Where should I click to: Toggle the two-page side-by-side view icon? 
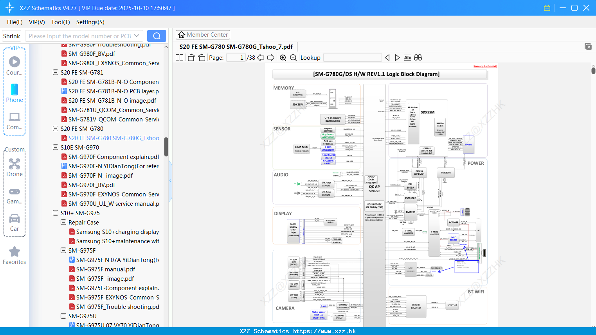[179, 58]
